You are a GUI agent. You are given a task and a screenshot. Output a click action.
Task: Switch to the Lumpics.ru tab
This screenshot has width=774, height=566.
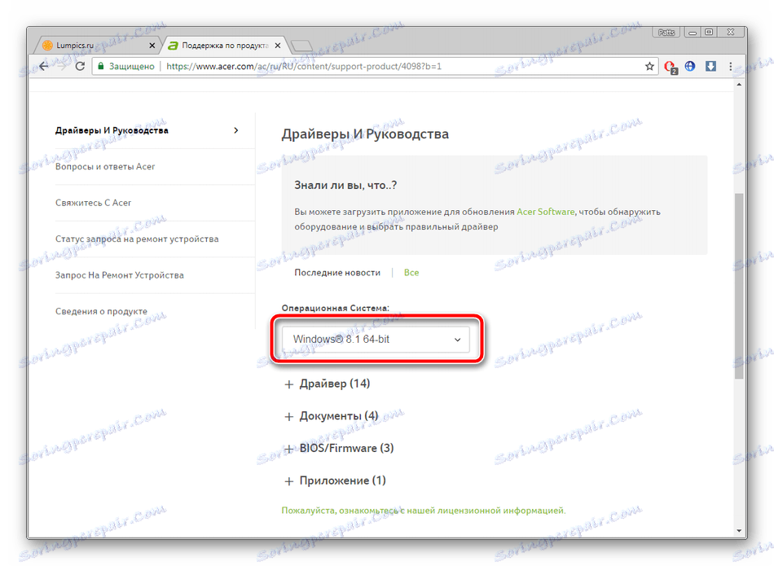pos(97,46)
